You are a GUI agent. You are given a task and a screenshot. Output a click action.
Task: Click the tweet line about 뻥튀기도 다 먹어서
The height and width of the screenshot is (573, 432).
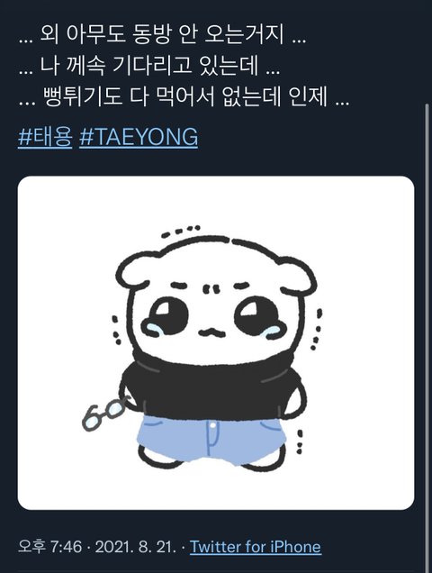(184, 97)
